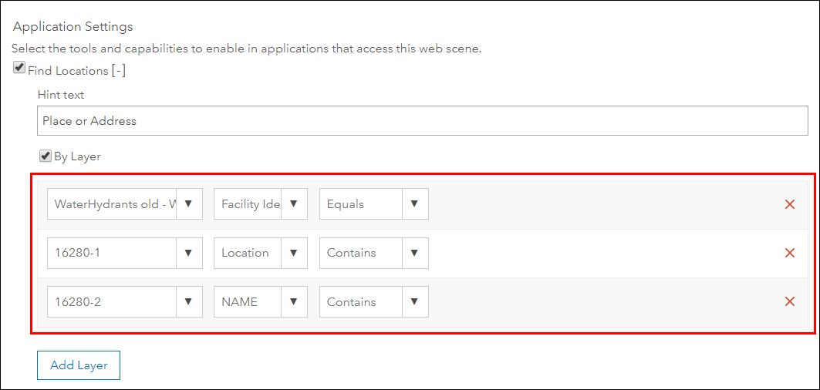
Task: Collapse Find Locations using the [-] toggle
Action: coord(118,71)
